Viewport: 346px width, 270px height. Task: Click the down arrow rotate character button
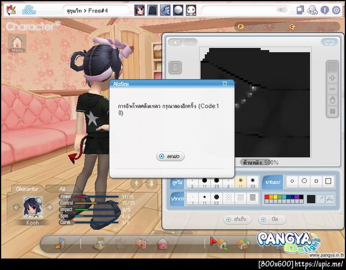pyautogui.click(x=151, y=183)
